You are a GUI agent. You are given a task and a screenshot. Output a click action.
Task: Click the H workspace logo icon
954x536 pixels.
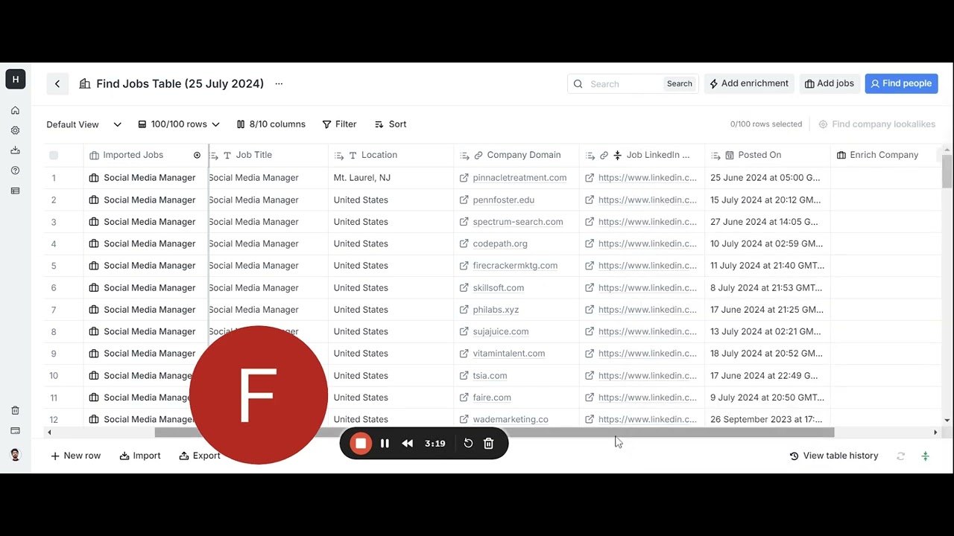(16, 80)
